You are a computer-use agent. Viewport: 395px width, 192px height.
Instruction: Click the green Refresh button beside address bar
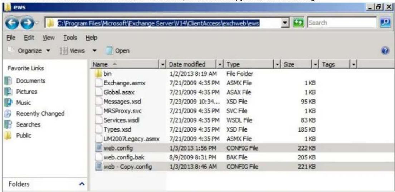(298, 23)
